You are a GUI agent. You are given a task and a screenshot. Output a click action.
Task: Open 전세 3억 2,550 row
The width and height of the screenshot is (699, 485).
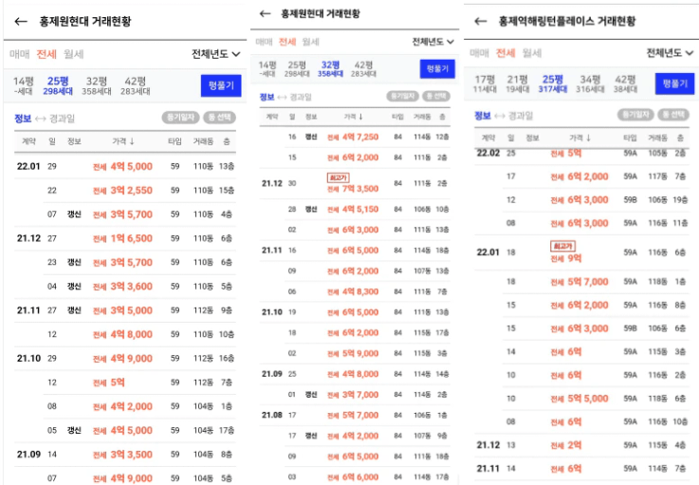coord(139,191)
